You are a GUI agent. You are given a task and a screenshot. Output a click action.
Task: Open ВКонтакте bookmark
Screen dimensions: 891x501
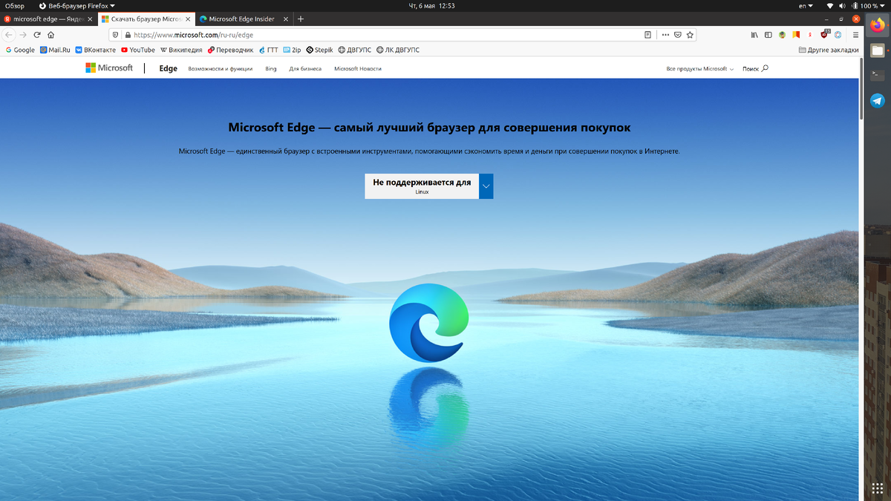click(x=96, y=50)
